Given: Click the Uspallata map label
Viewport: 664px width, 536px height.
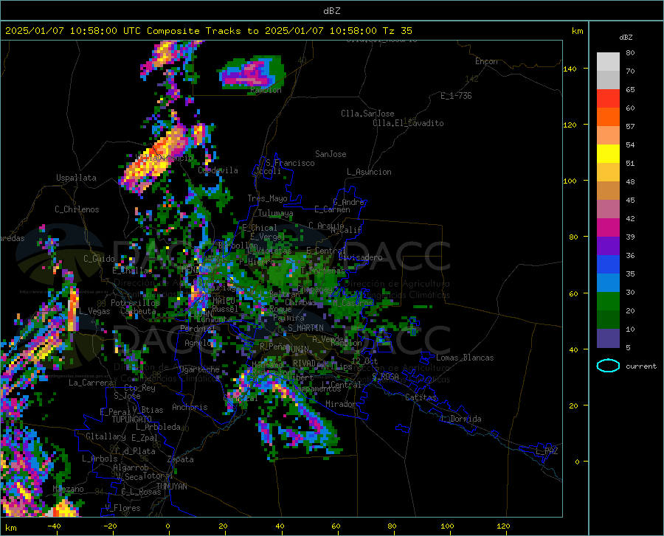Looking at the screenshot, I should point(76,178).
